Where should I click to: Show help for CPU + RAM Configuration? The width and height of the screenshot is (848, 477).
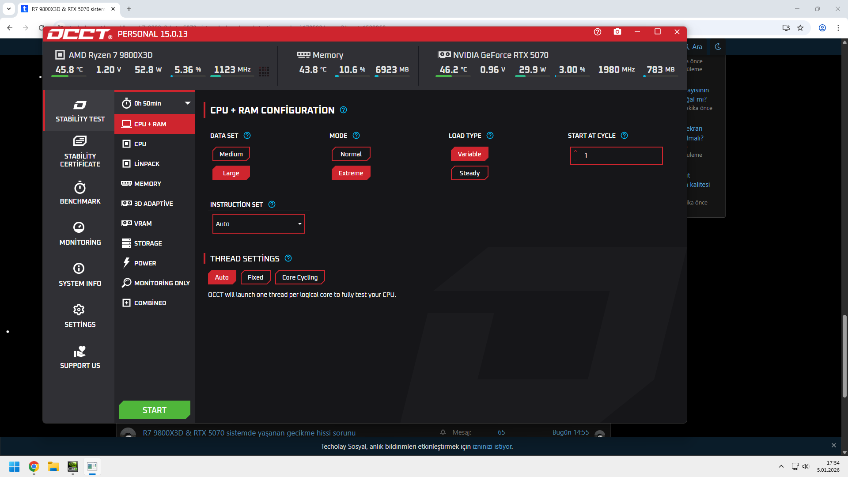[343, 110]
